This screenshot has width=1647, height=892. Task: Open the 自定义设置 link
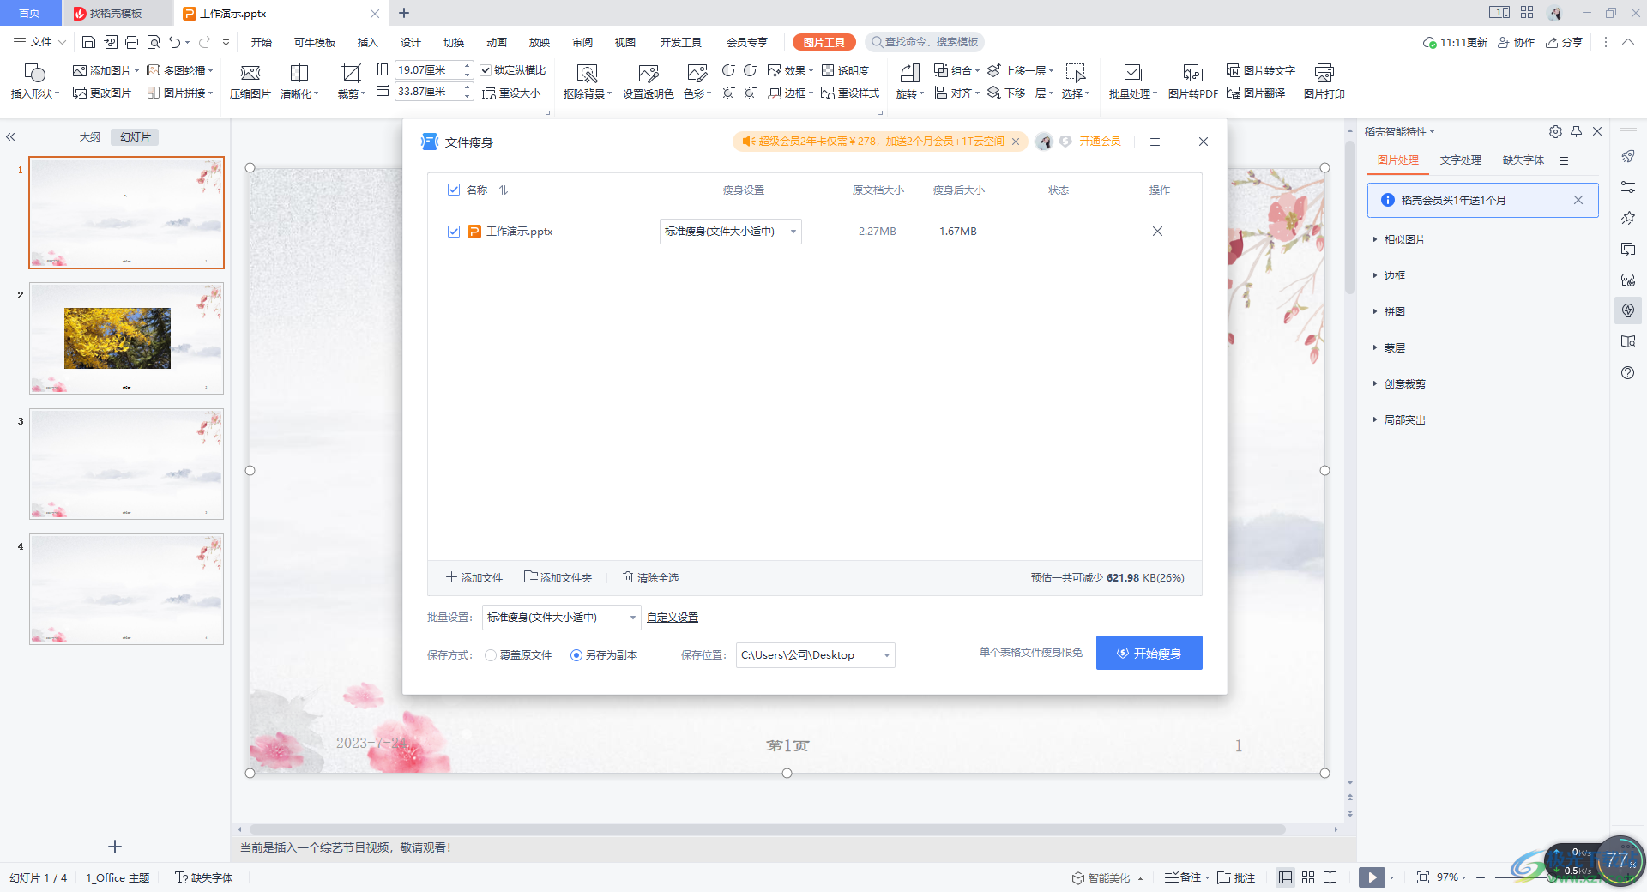pyautogui.click(x=673, y=618)
